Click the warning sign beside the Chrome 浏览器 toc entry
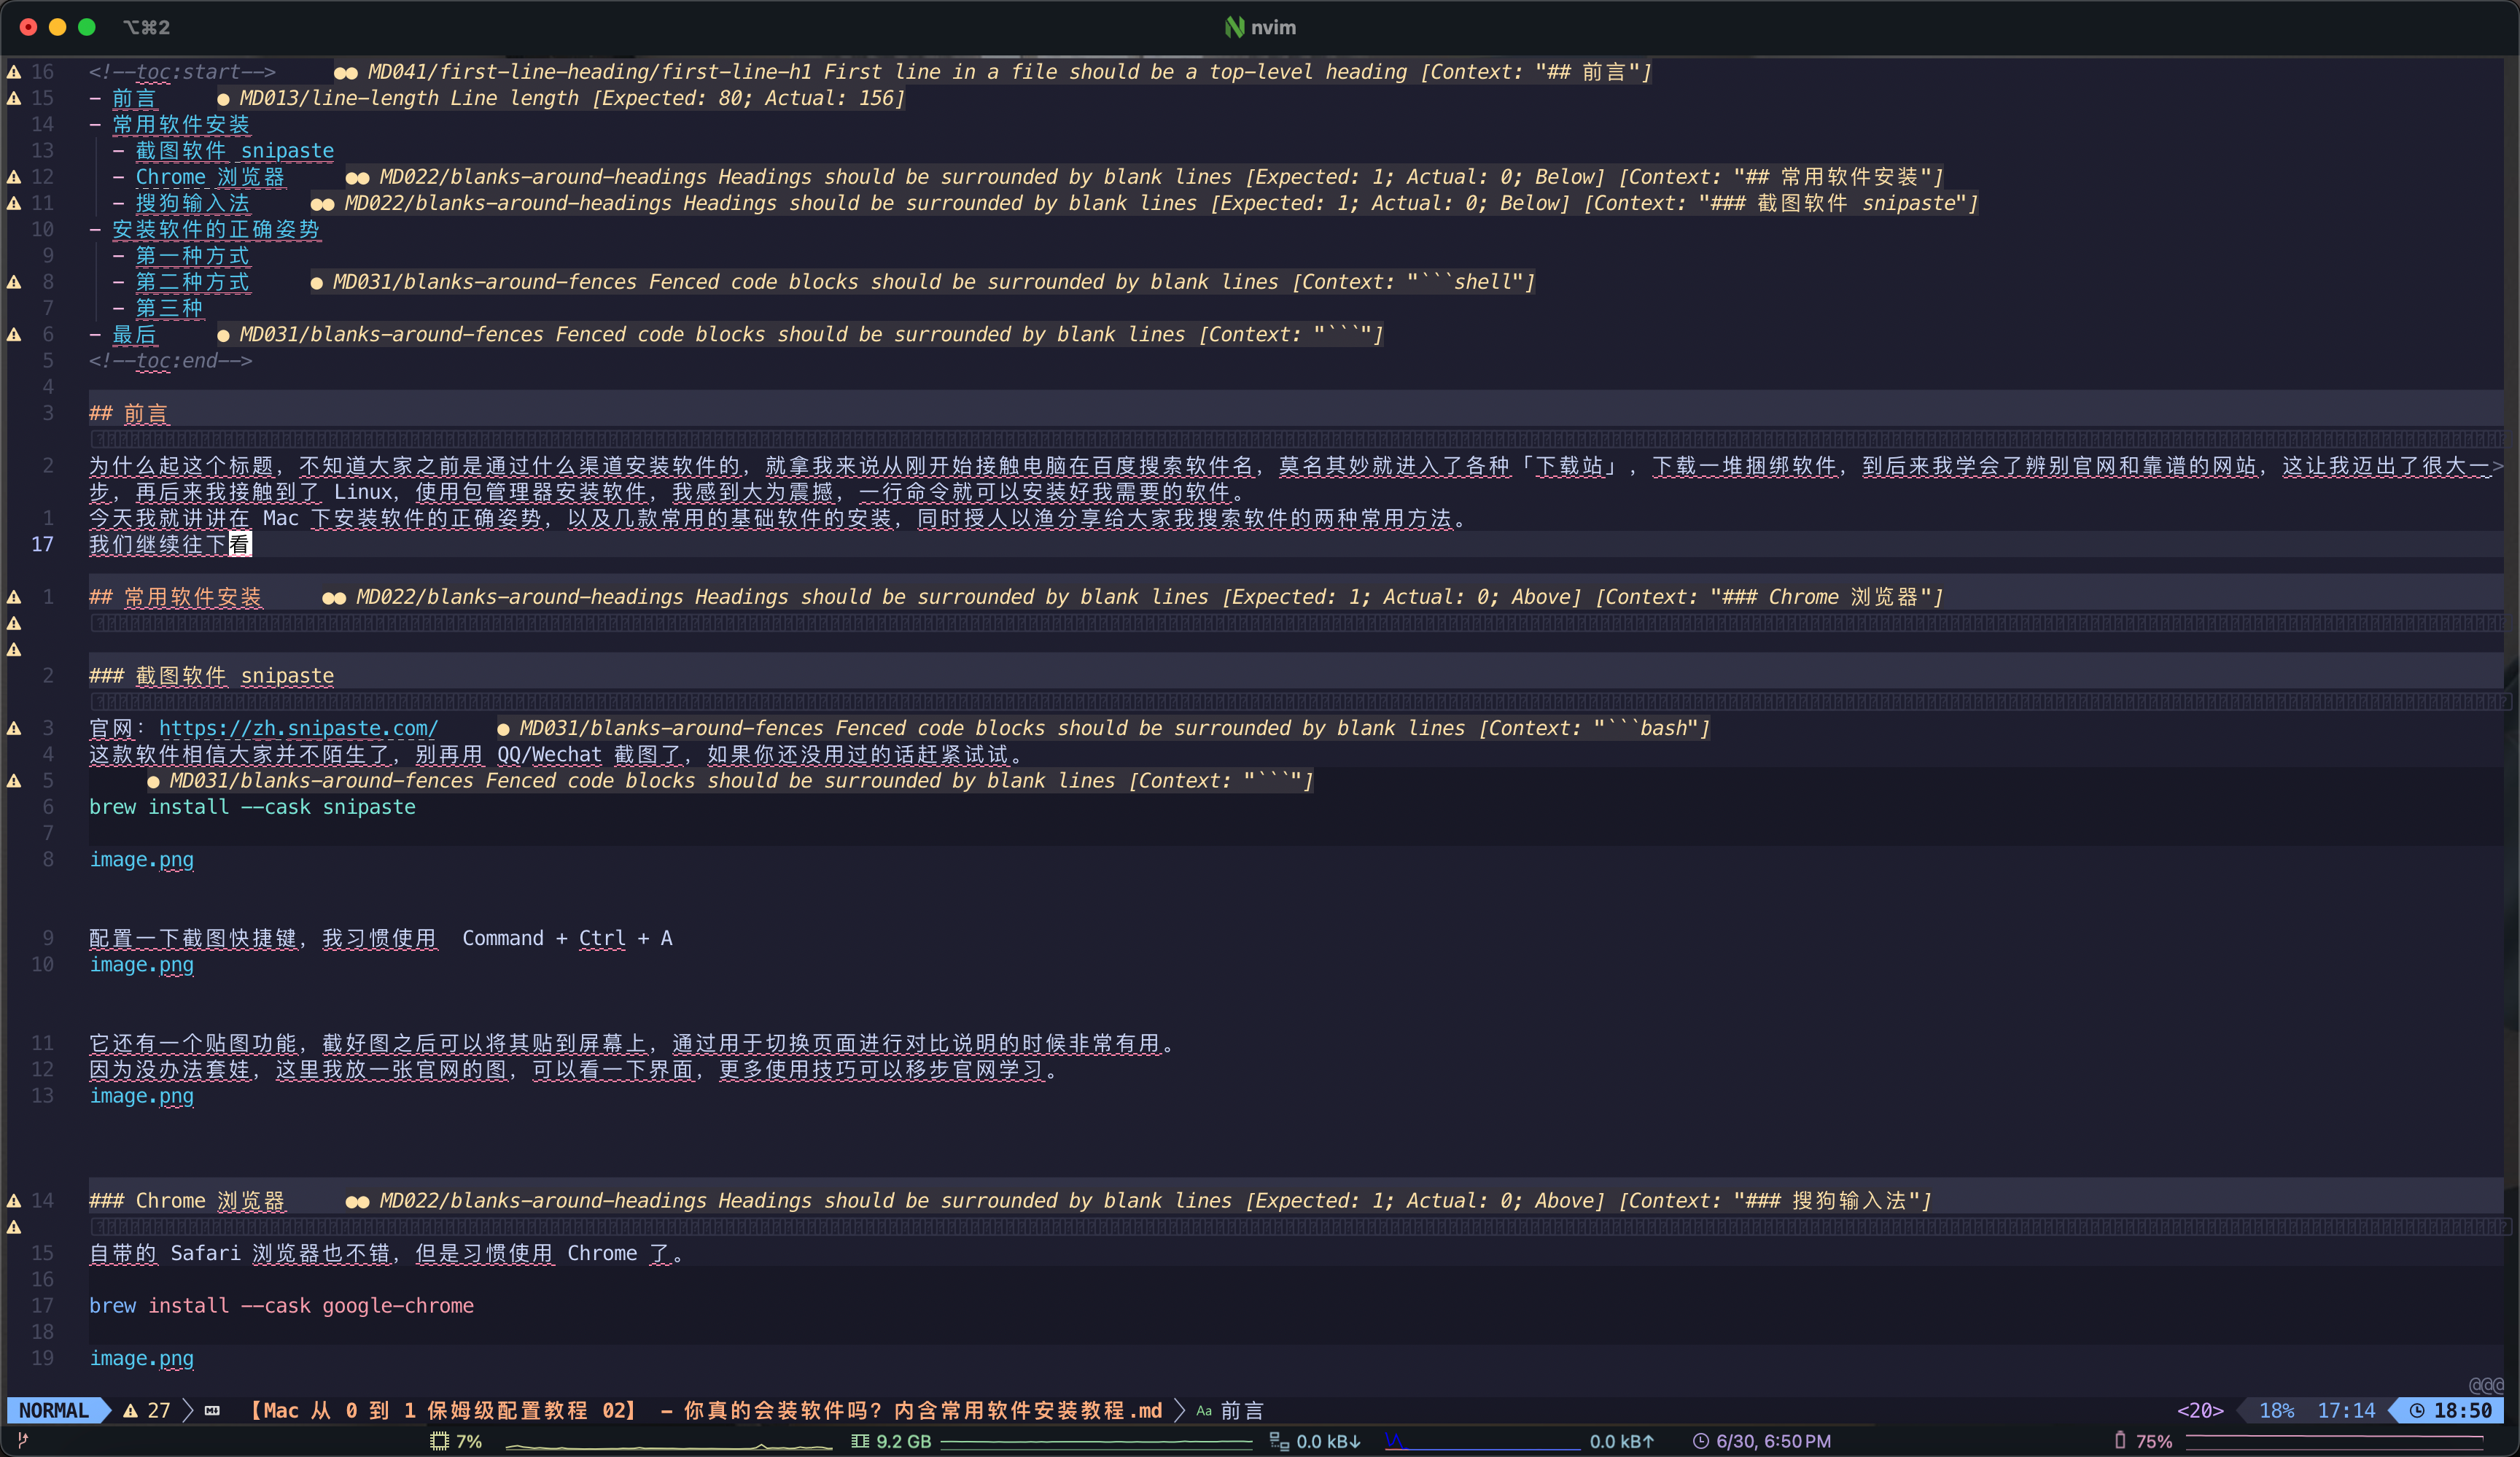 coord(14,177)
